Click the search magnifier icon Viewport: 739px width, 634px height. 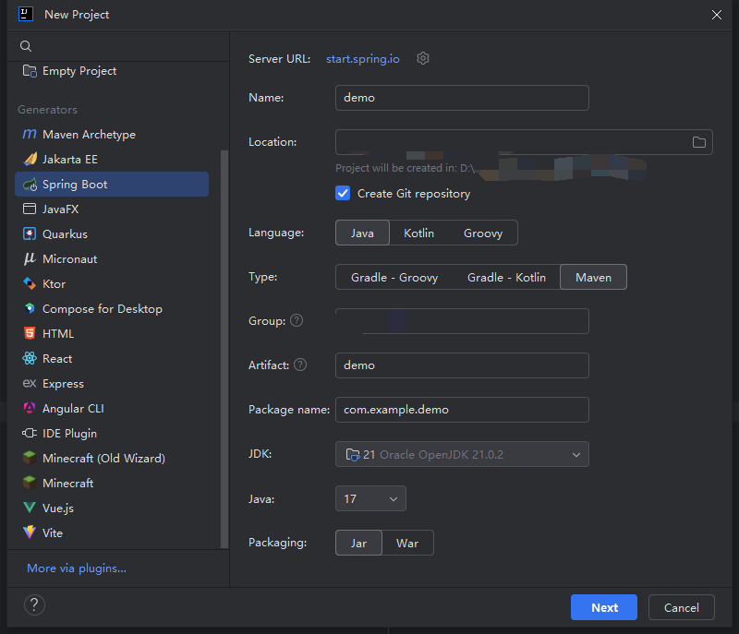(x=26, y=46)
